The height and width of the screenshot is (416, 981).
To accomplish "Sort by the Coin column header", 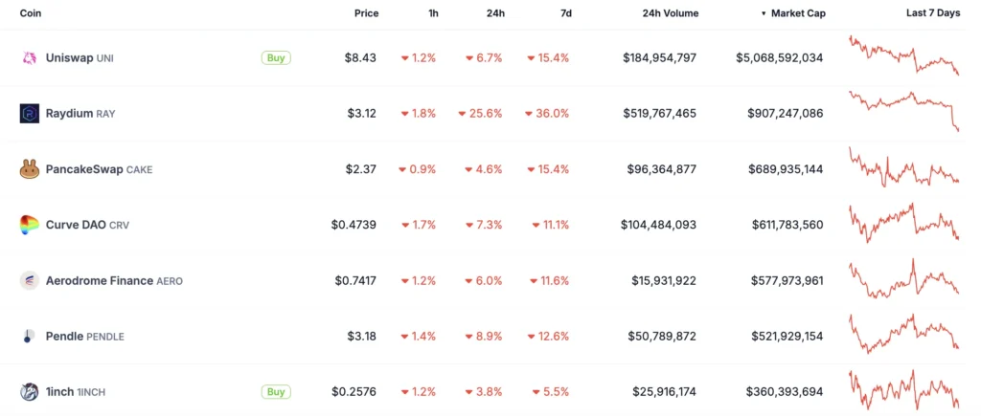I will pyautogui.click(x=32, y=13).
